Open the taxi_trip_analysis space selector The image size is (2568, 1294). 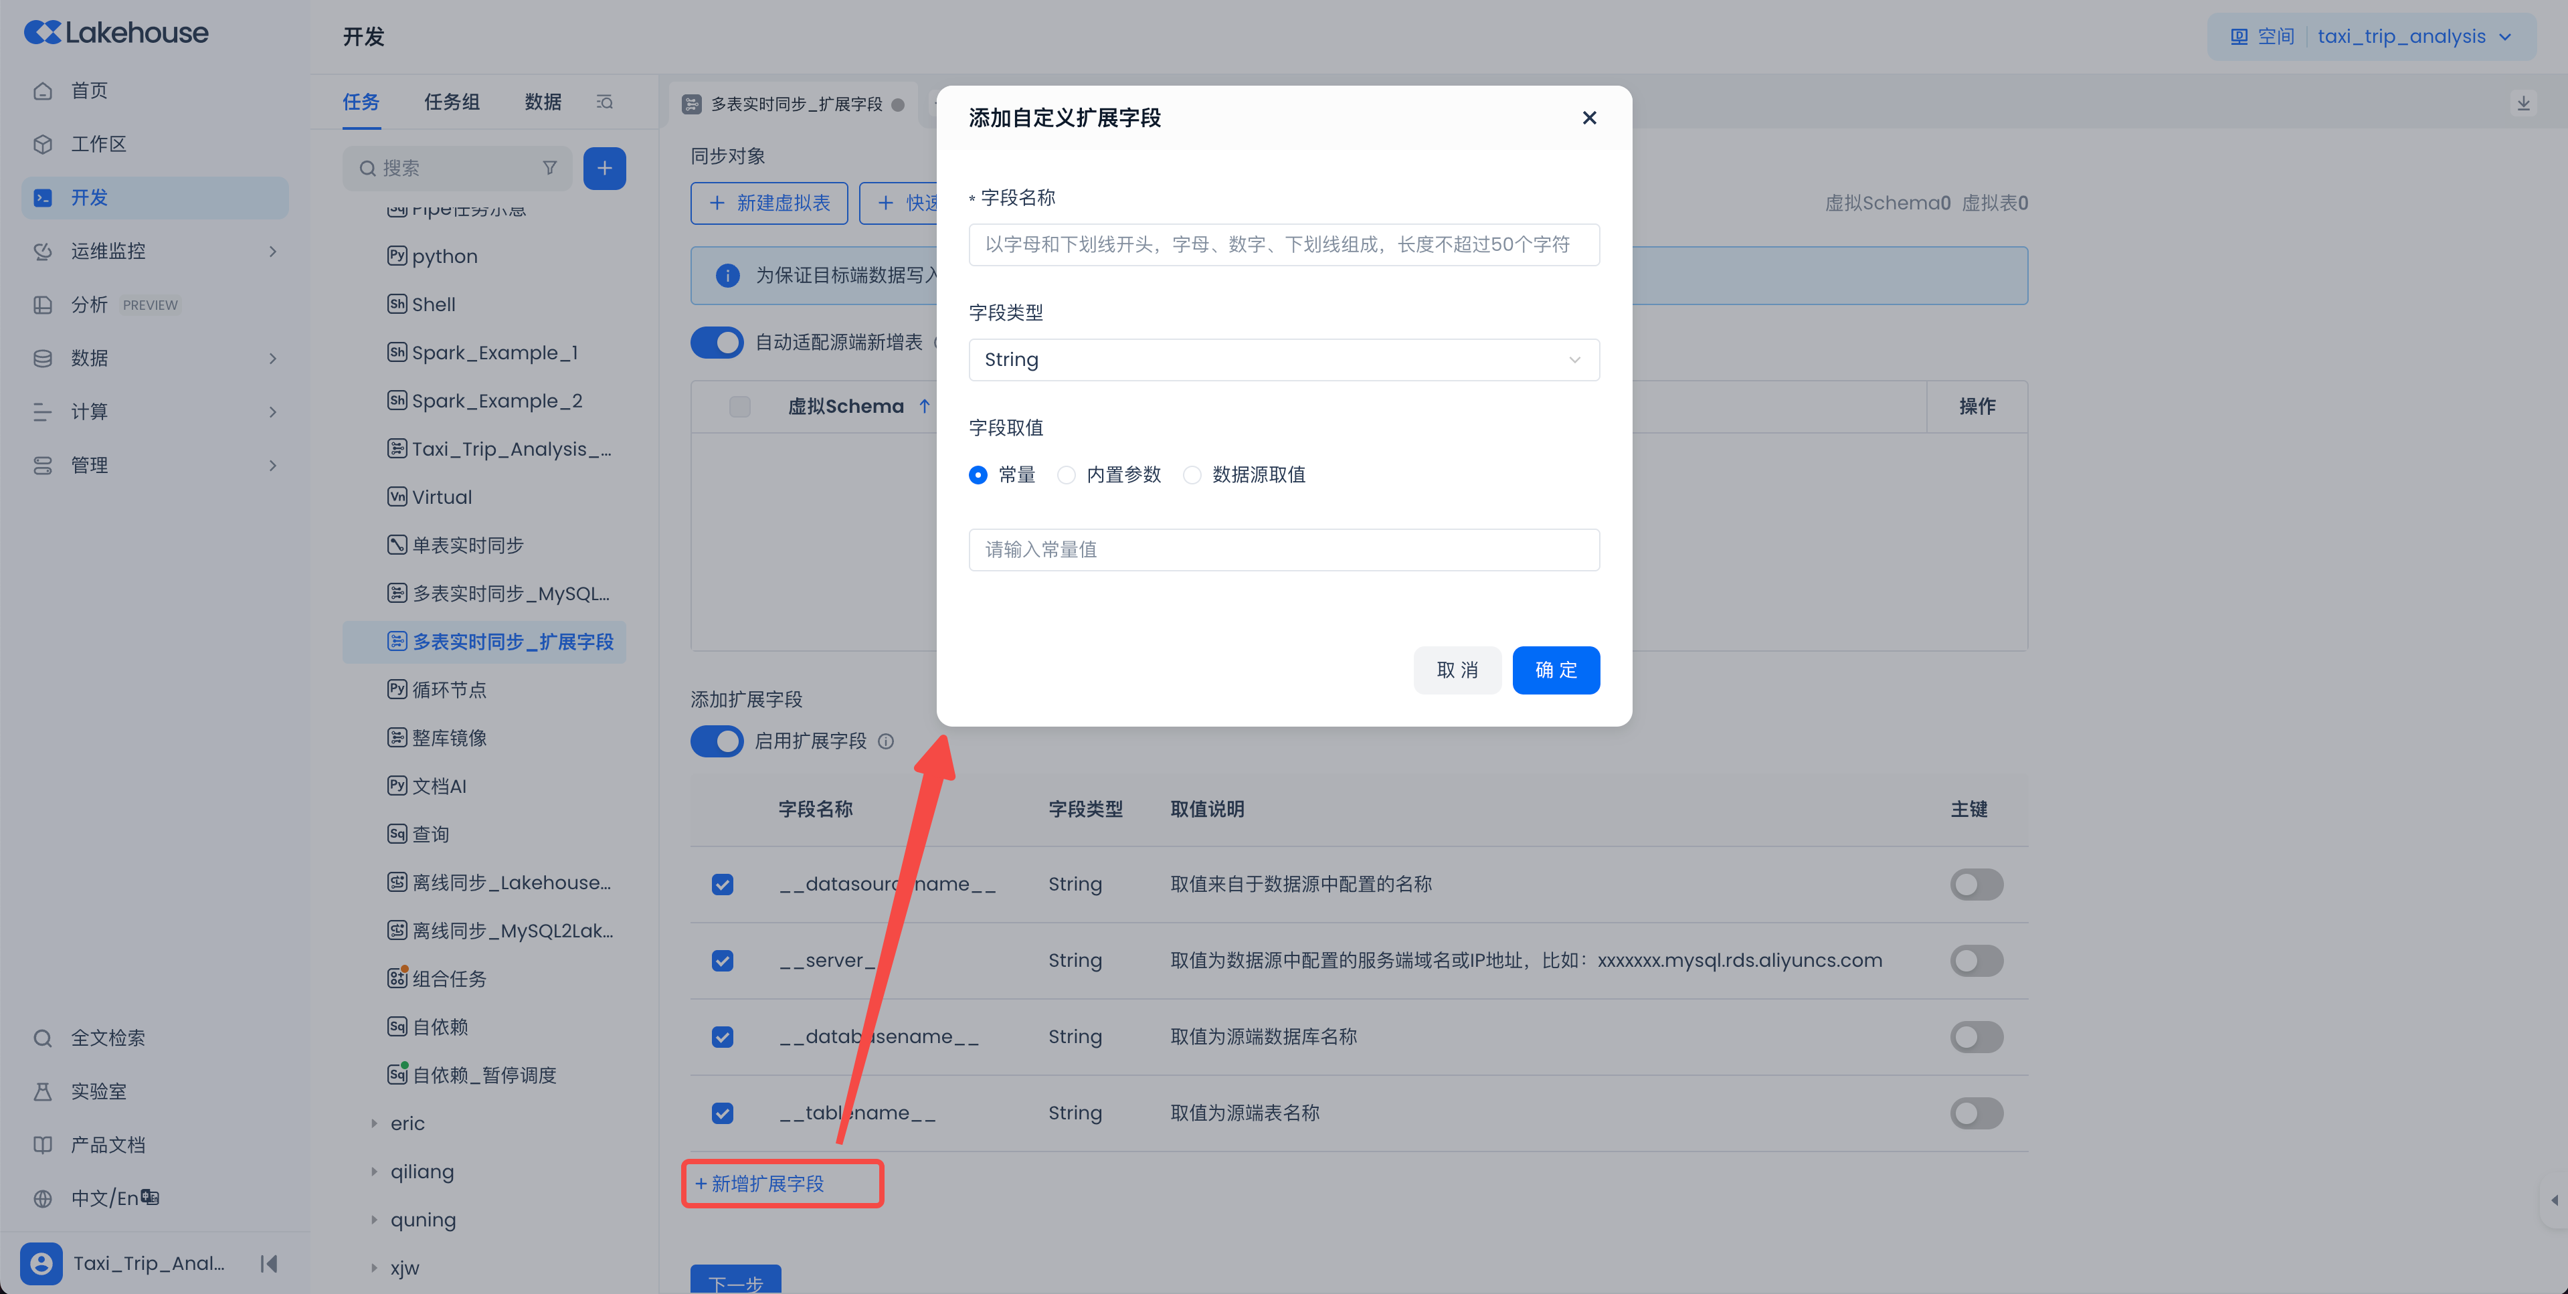click(2407, 36)
